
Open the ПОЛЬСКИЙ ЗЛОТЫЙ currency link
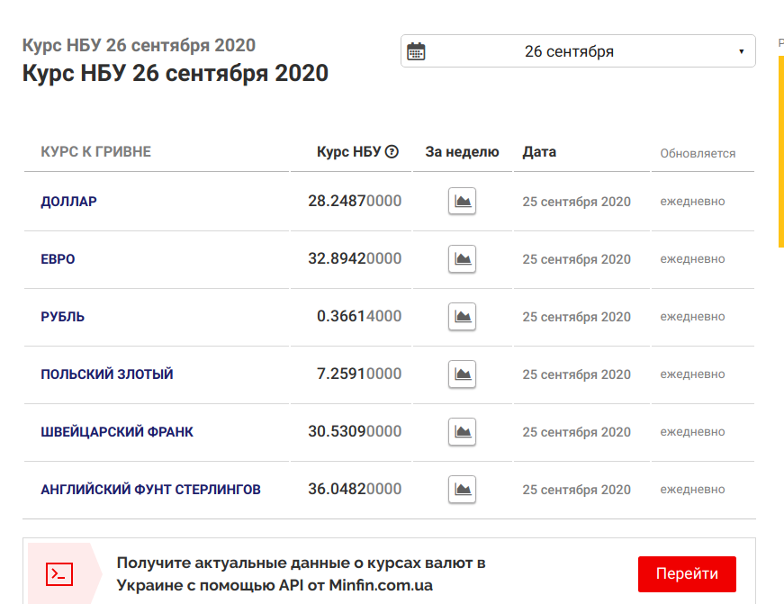click(x=107, y=374)
